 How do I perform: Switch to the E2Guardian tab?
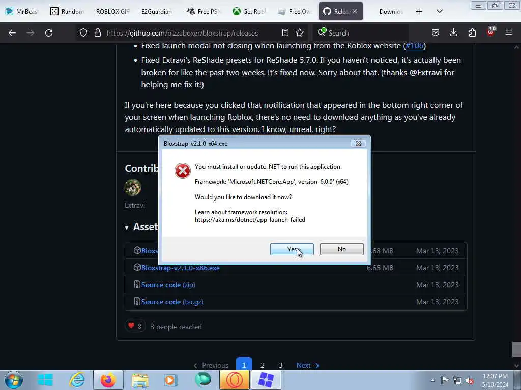pos(157,11)
